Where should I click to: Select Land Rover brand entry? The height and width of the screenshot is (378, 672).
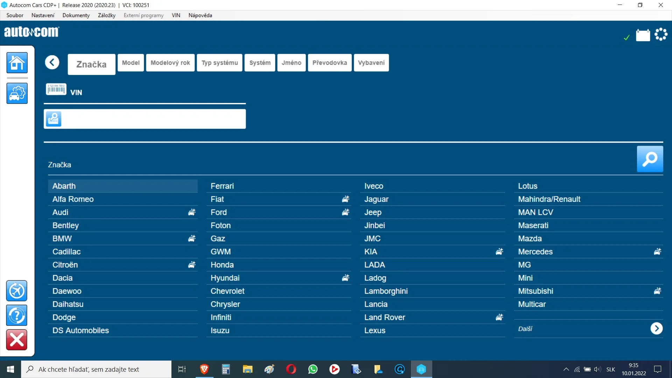(384, 317)
